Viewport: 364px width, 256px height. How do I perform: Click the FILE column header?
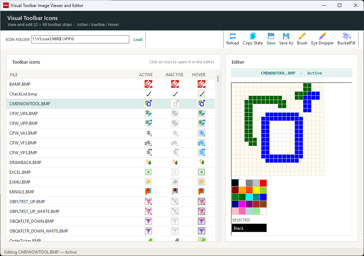pyautogui.click(x=14, y=75)
